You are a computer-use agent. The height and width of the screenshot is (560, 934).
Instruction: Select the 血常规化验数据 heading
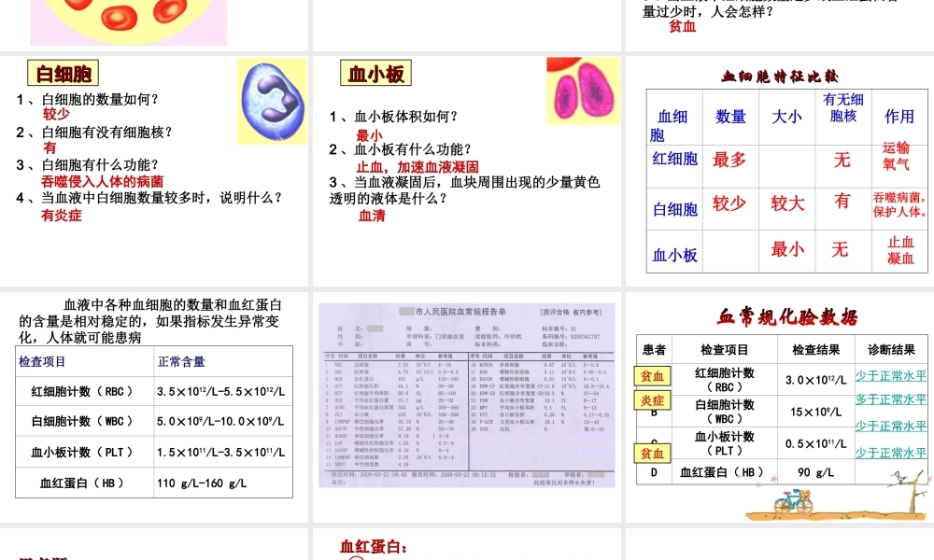tap(786, 317)
